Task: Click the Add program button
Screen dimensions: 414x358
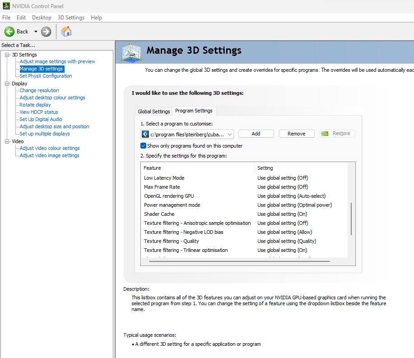Action: (x=256, y=134)
